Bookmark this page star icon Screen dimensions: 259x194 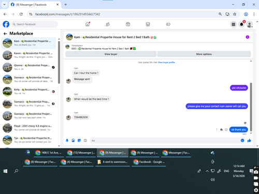(x=235, y=14)
